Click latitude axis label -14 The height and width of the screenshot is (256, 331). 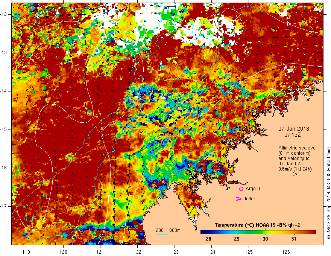pyautogui.click(x=4, y=91)
